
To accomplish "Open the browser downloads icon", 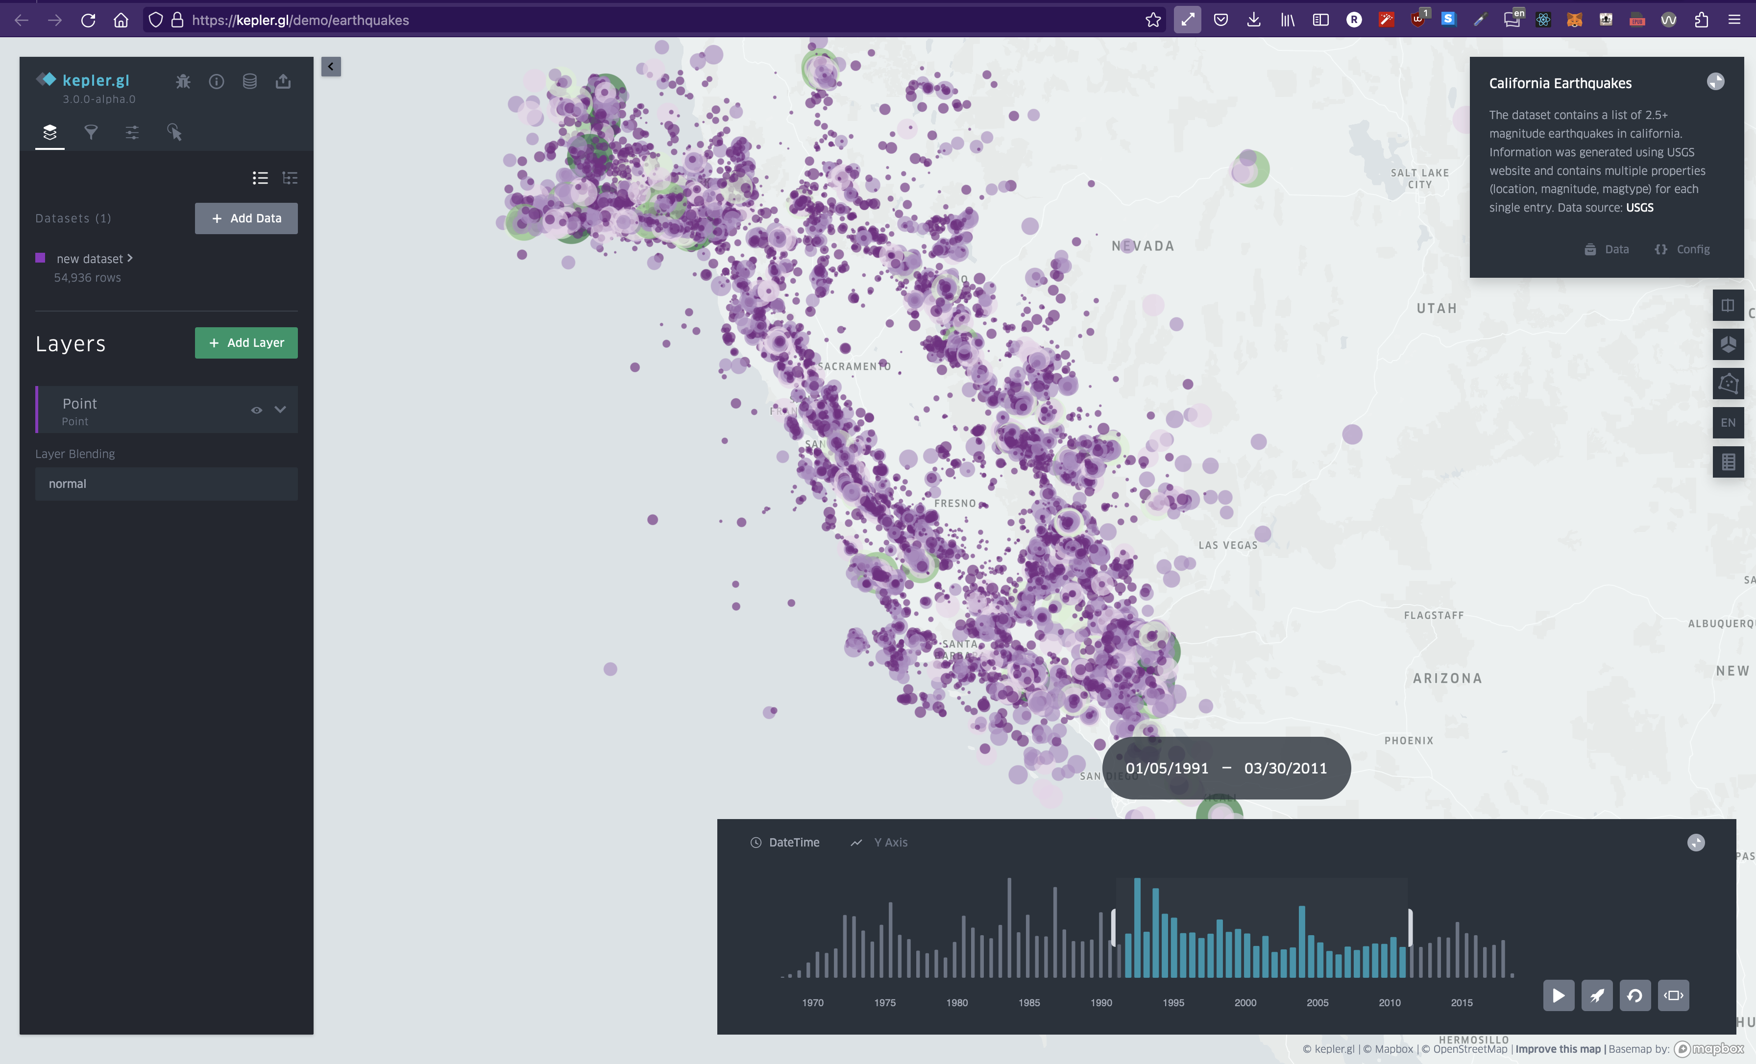I will pyautogui.click(x=1254, y=20).
